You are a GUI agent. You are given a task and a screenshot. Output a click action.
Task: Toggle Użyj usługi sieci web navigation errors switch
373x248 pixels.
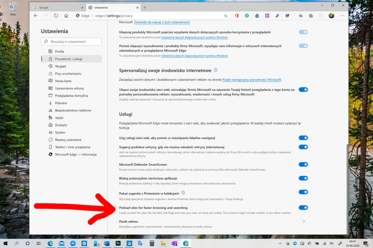click(x=303, y=138)
